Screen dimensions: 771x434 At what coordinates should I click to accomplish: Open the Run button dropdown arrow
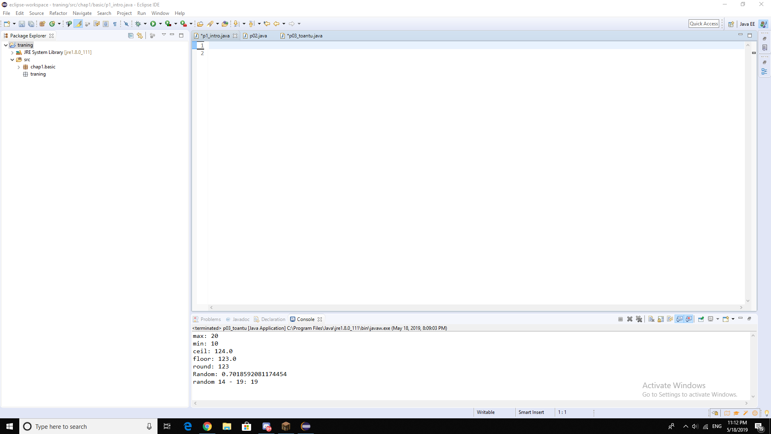click(160, 24)
